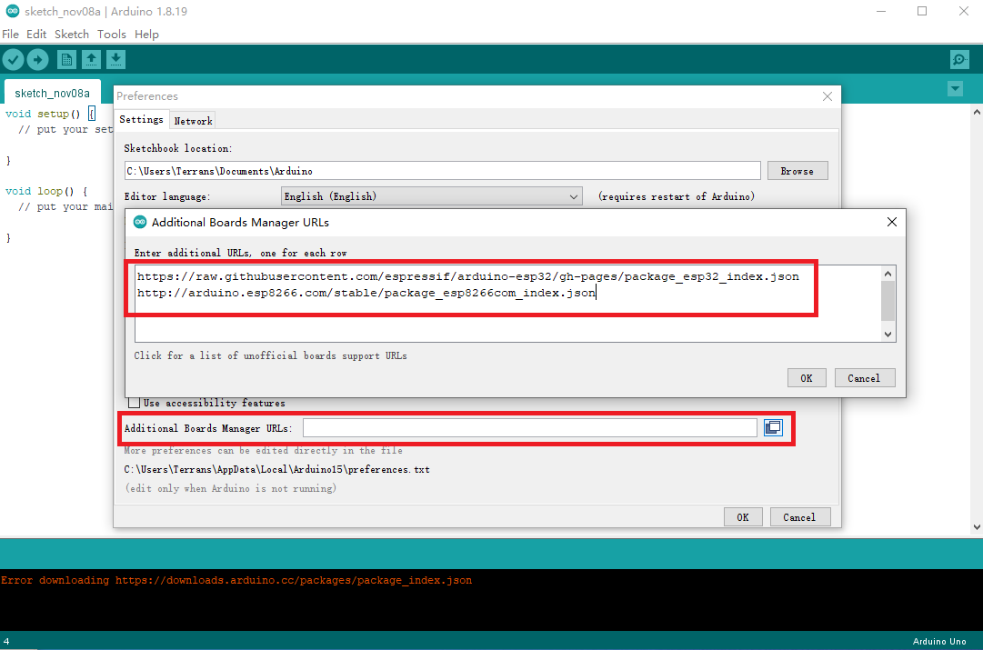This screenshot has height=650, width=983.
Task: Click Cancel in the Preferences window
Action: coord(799,517)
